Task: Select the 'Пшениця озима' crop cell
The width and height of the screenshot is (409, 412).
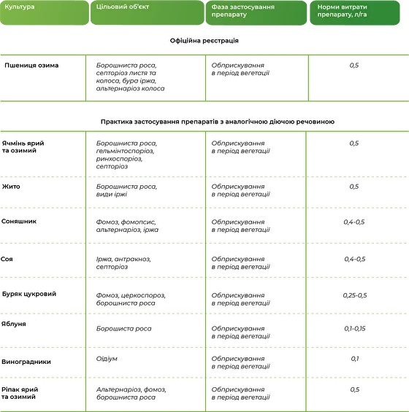Action: click(31, 66)
